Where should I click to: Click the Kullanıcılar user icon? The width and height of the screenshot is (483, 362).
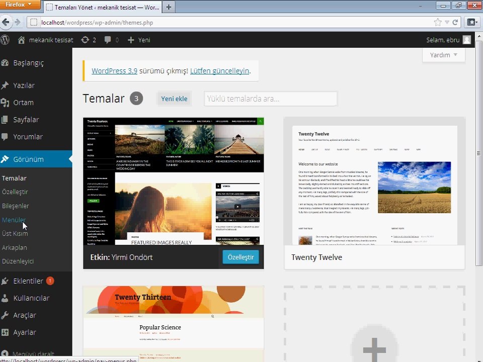[x=5, y=298]
